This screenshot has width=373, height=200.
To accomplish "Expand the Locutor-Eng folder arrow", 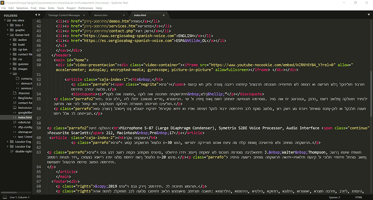I will tap(8, 142).
